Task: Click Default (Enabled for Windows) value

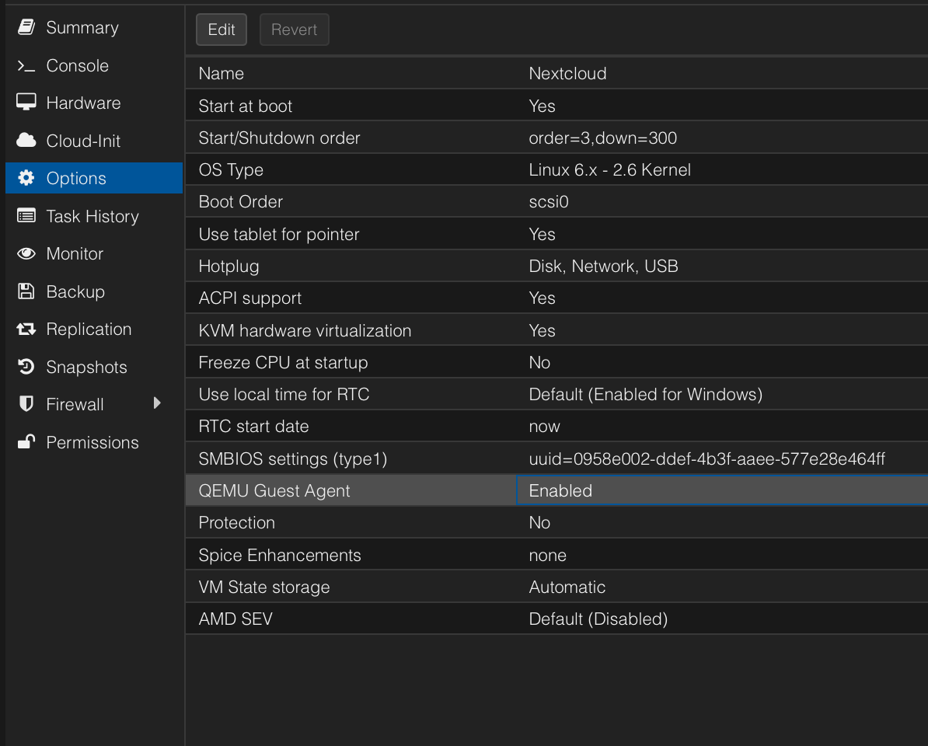Action: click(646, 395)
